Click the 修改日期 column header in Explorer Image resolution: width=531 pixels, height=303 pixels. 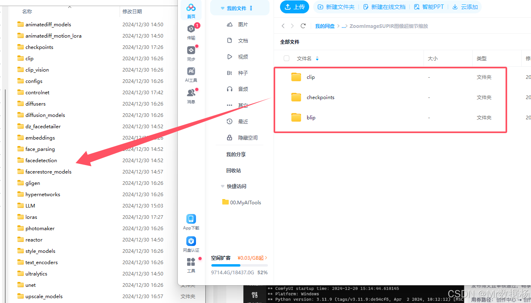pos(132,12)
